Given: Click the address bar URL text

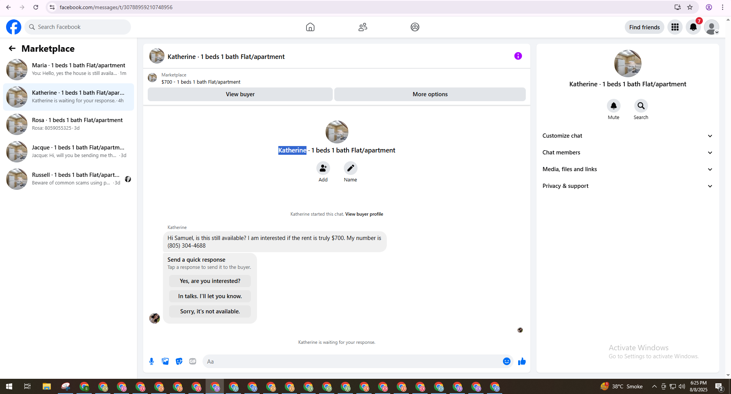Looking at the screenshot, I should [x=116, y=7].
